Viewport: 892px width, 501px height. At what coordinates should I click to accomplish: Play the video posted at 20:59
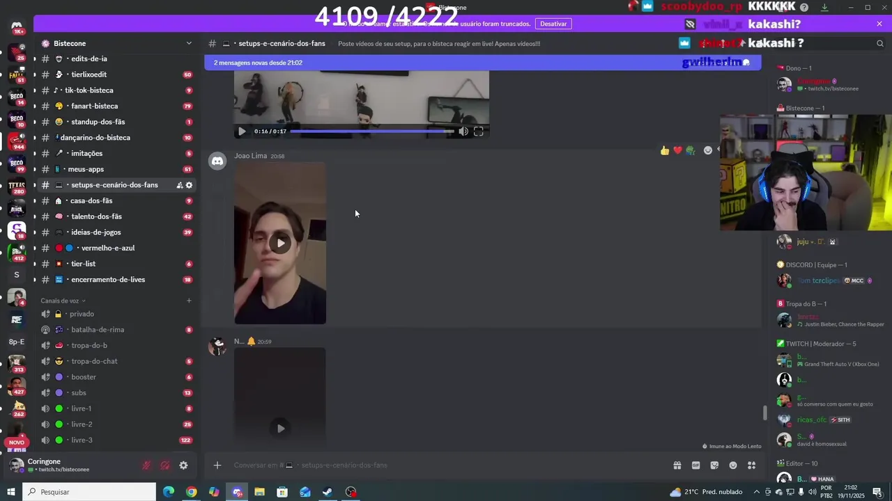[x=280, y=428]
